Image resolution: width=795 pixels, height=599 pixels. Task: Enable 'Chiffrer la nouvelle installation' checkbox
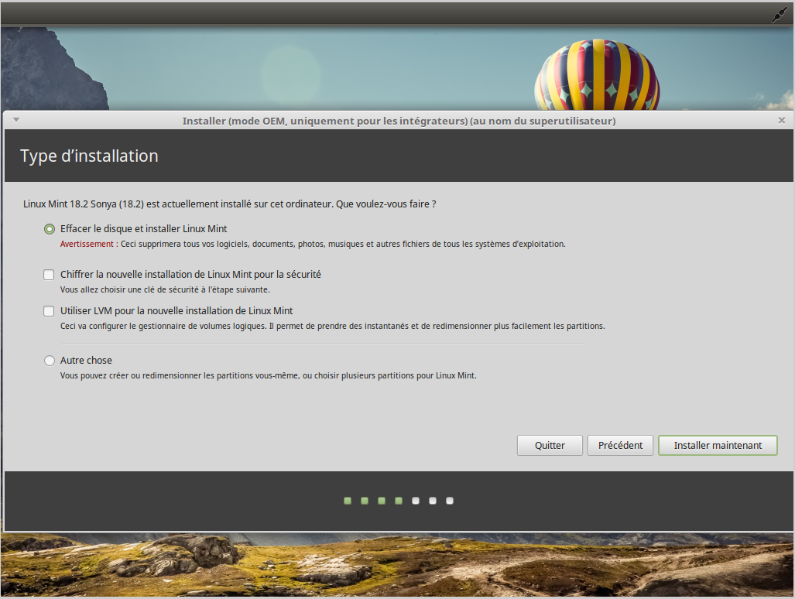(x=50, y=275)
